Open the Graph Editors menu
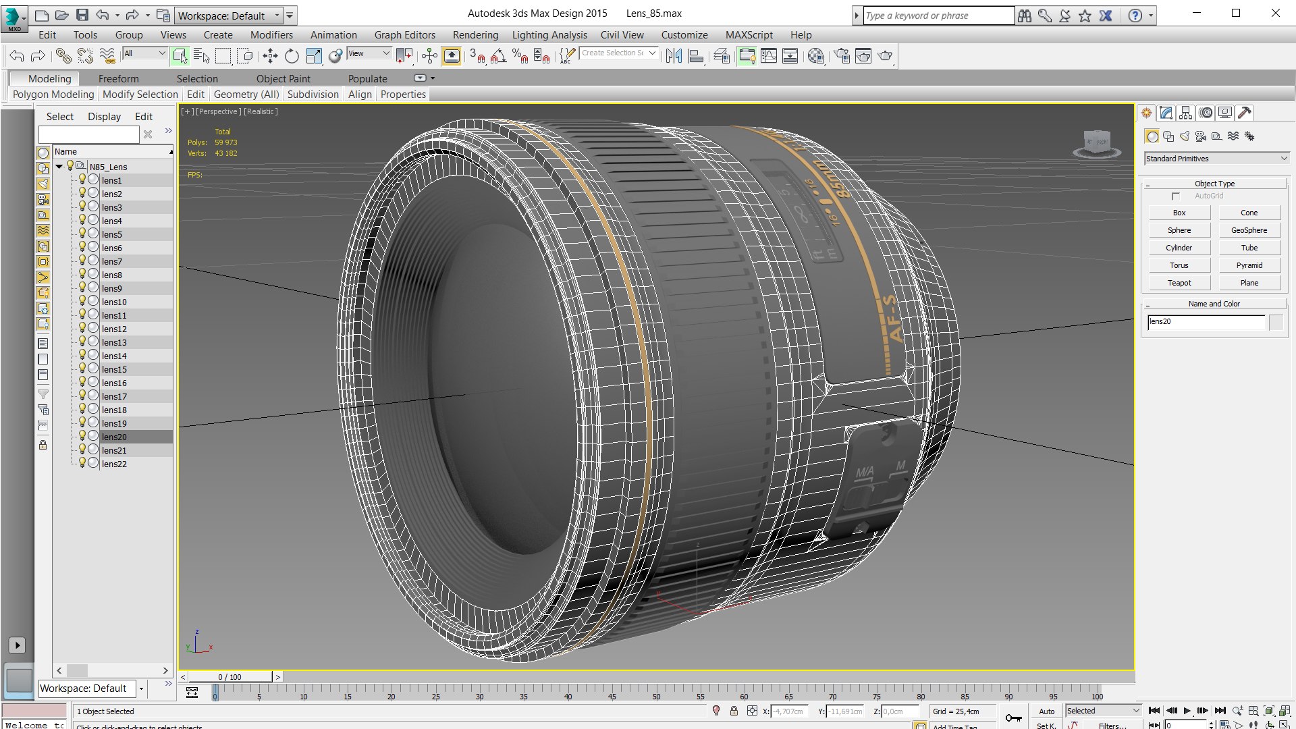The image size is (1296, 729). pyautogui.click(x=405, y=35)
